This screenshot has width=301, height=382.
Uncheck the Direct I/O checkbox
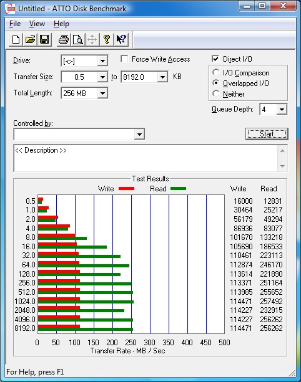[x=215, y=59]
